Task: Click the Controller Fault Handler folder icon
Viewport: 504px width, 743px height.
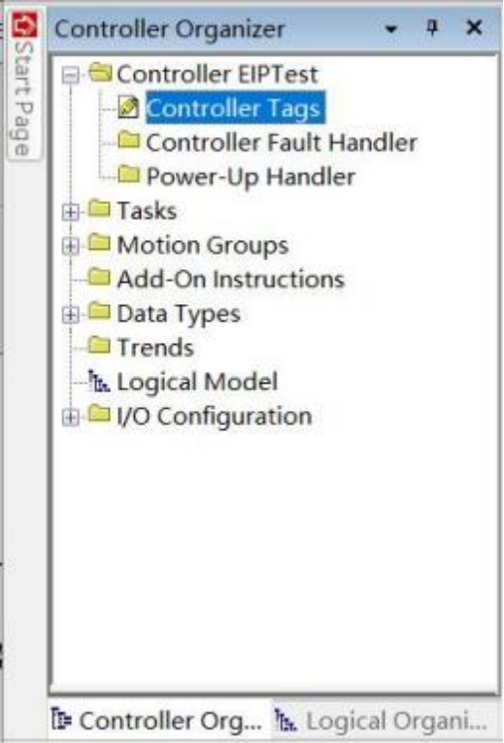Action: [128, 141]
